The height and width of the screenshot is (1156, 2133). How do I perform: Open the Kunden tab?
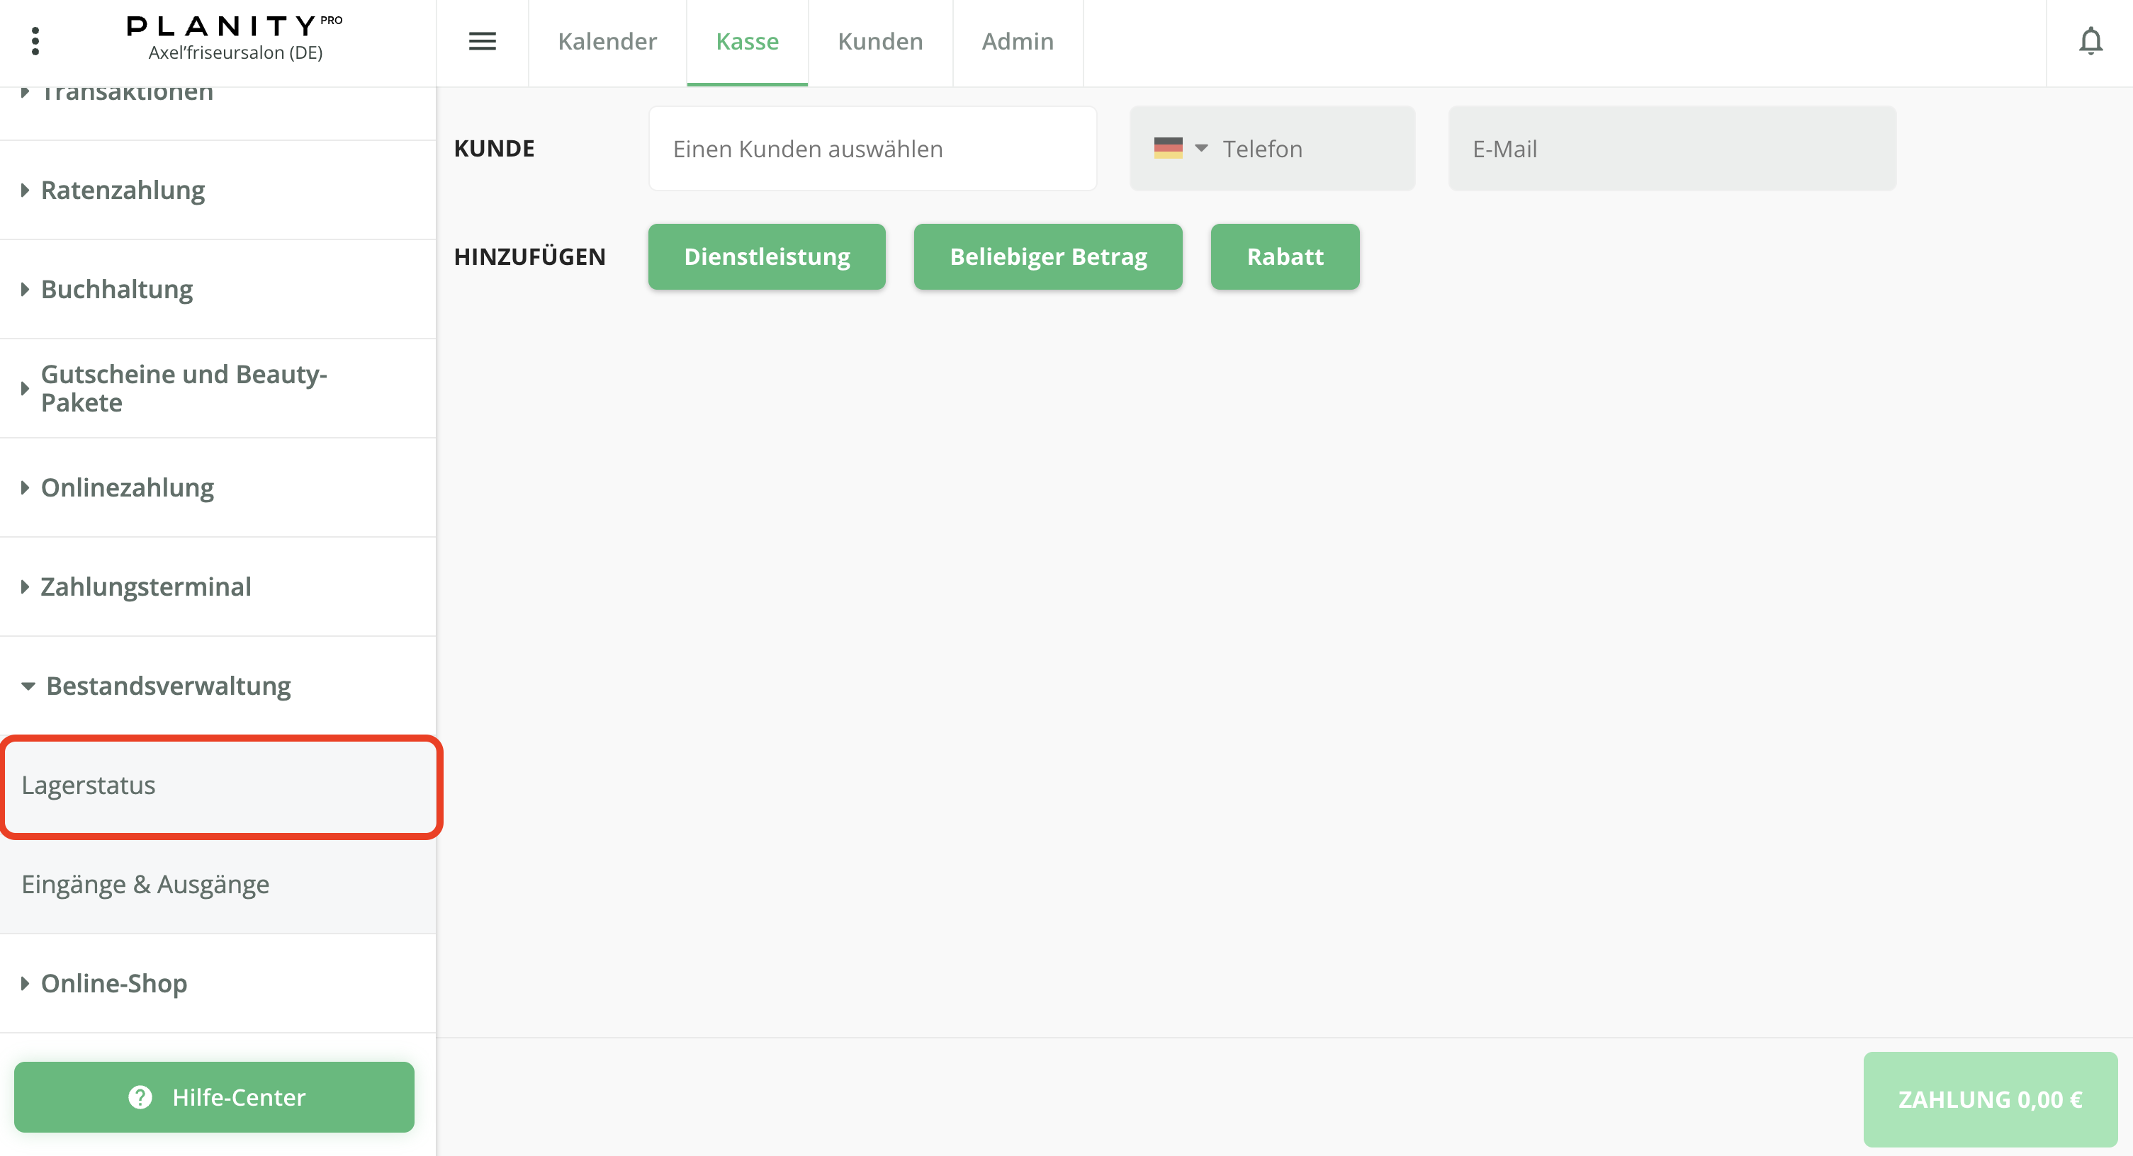pos(880,41)
